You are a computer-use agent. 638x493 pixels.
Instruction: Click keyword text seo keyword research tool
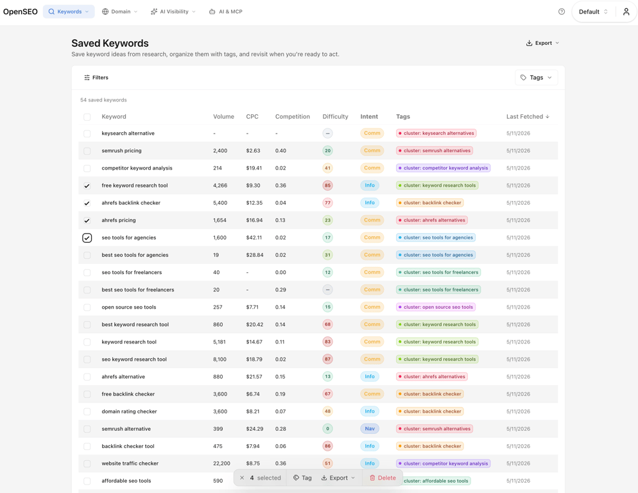(134, 359)
